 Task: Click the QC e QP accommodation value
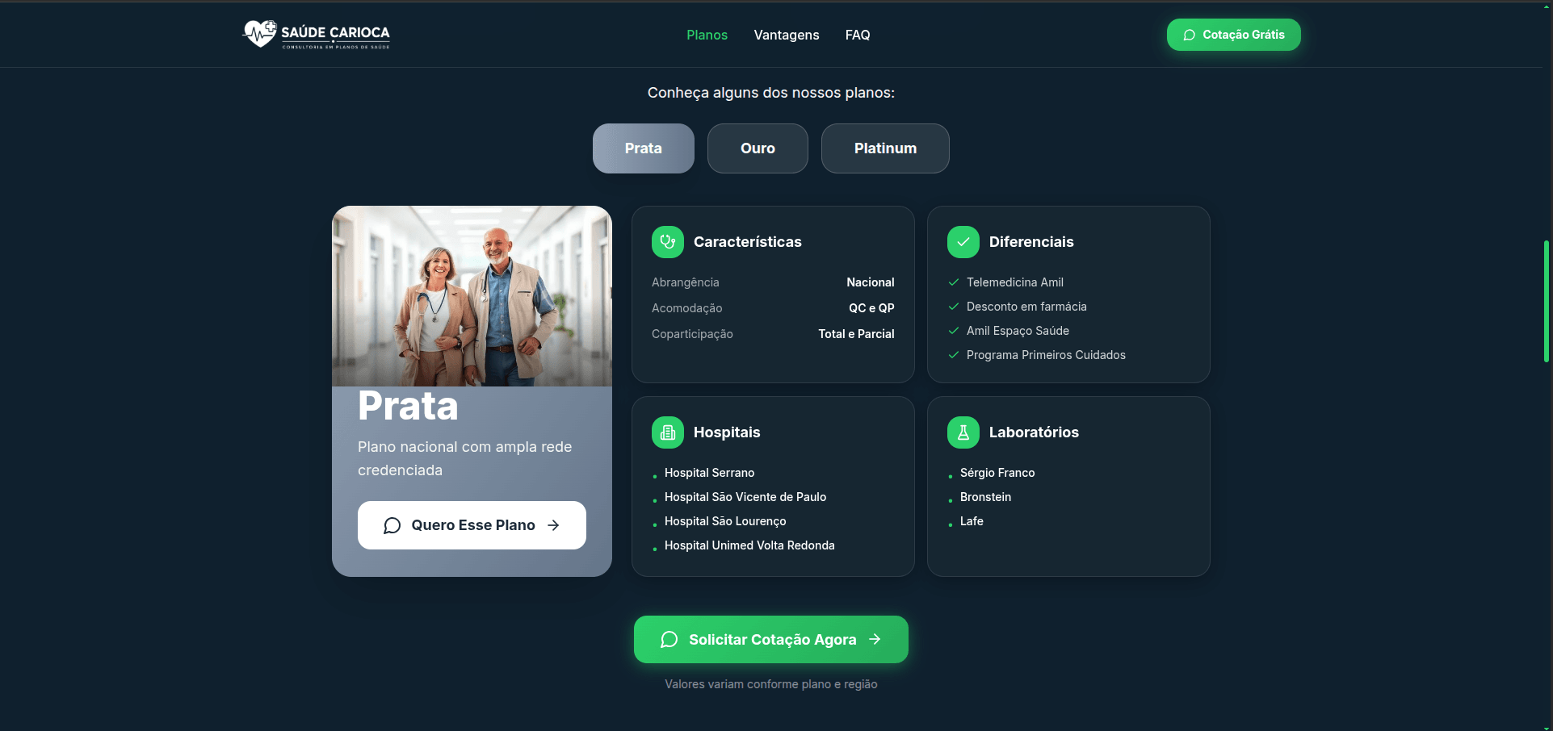tap(871, 308)
